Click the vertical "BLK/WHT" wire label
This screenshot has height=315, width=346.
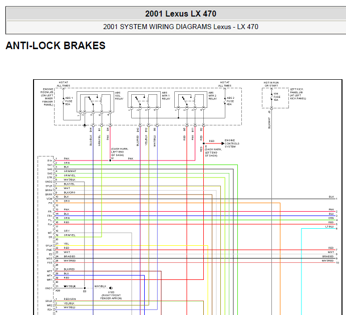click(269, 123)
